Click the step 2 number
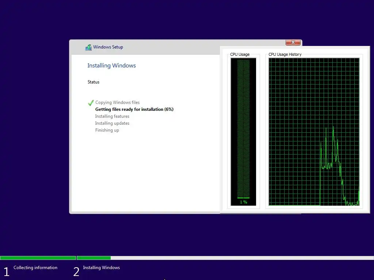374x280 pixels. click(76, 272)
